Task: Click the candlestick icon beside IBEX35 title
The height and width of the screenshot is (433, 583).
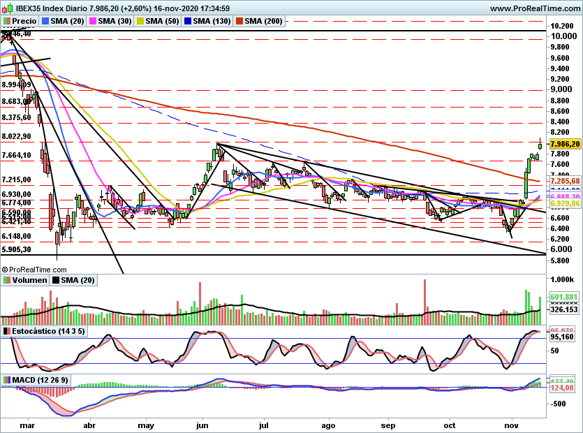Action: coord(8,8)
